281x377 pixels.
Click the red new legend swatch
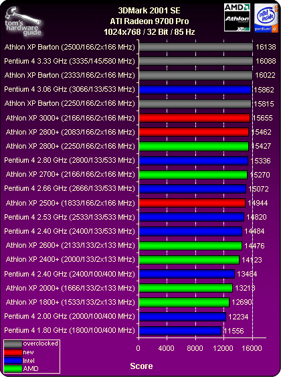tap(13, 352)
